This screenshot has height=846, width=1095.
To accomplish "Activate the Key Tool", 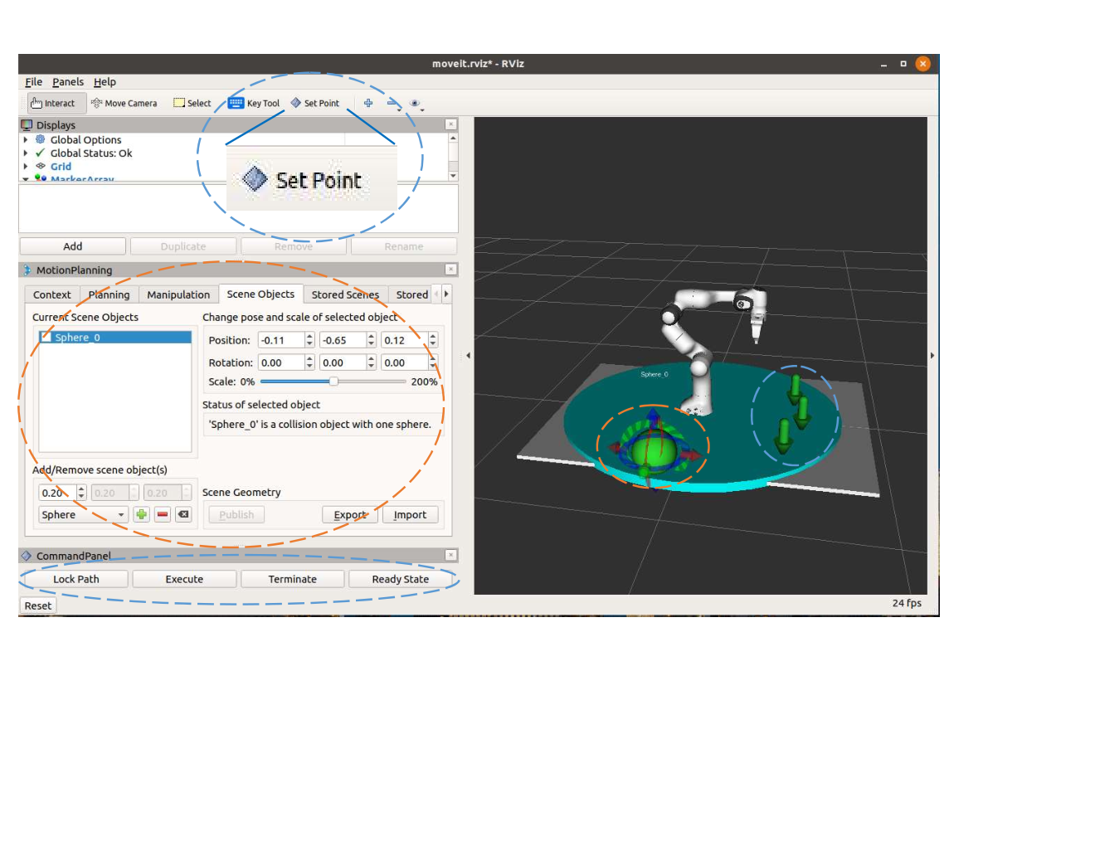I will click(x=254, y=104).
